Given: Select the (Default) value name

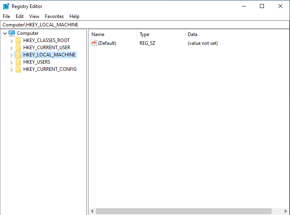Looking at the screenshot, I should [107, 43].
